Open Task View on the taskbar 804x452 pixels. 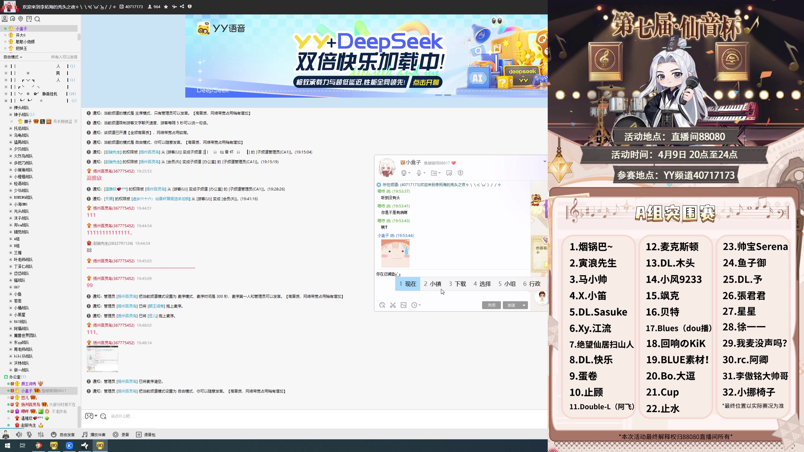23,445
